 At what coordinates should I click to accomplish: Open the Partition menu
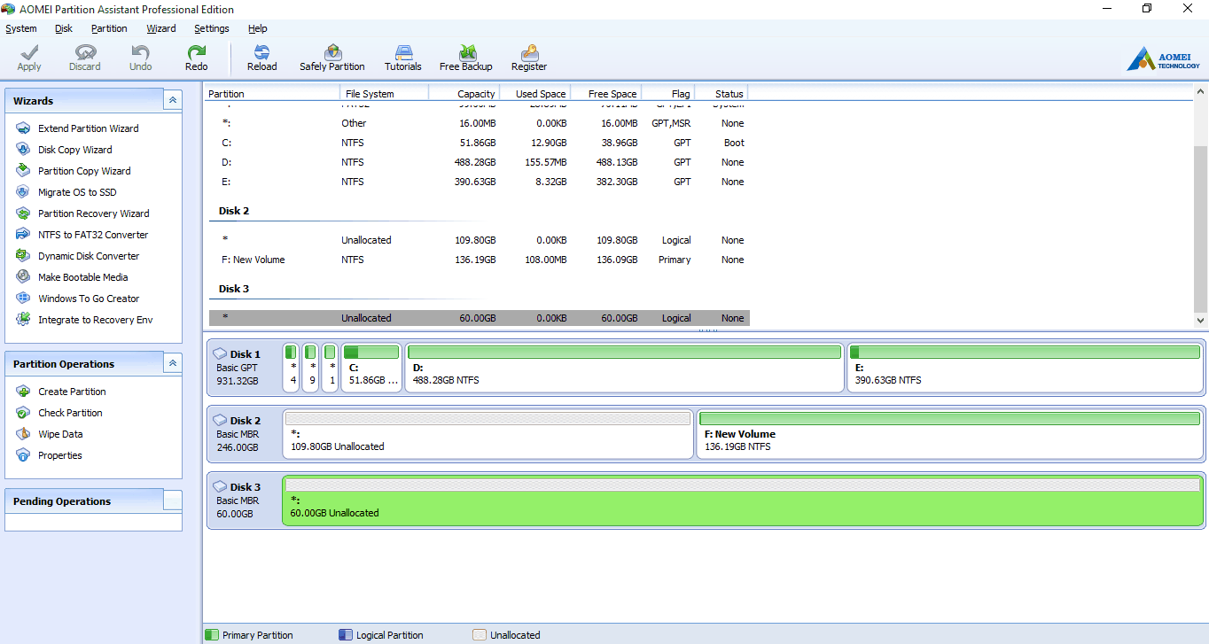click(109, 28)
